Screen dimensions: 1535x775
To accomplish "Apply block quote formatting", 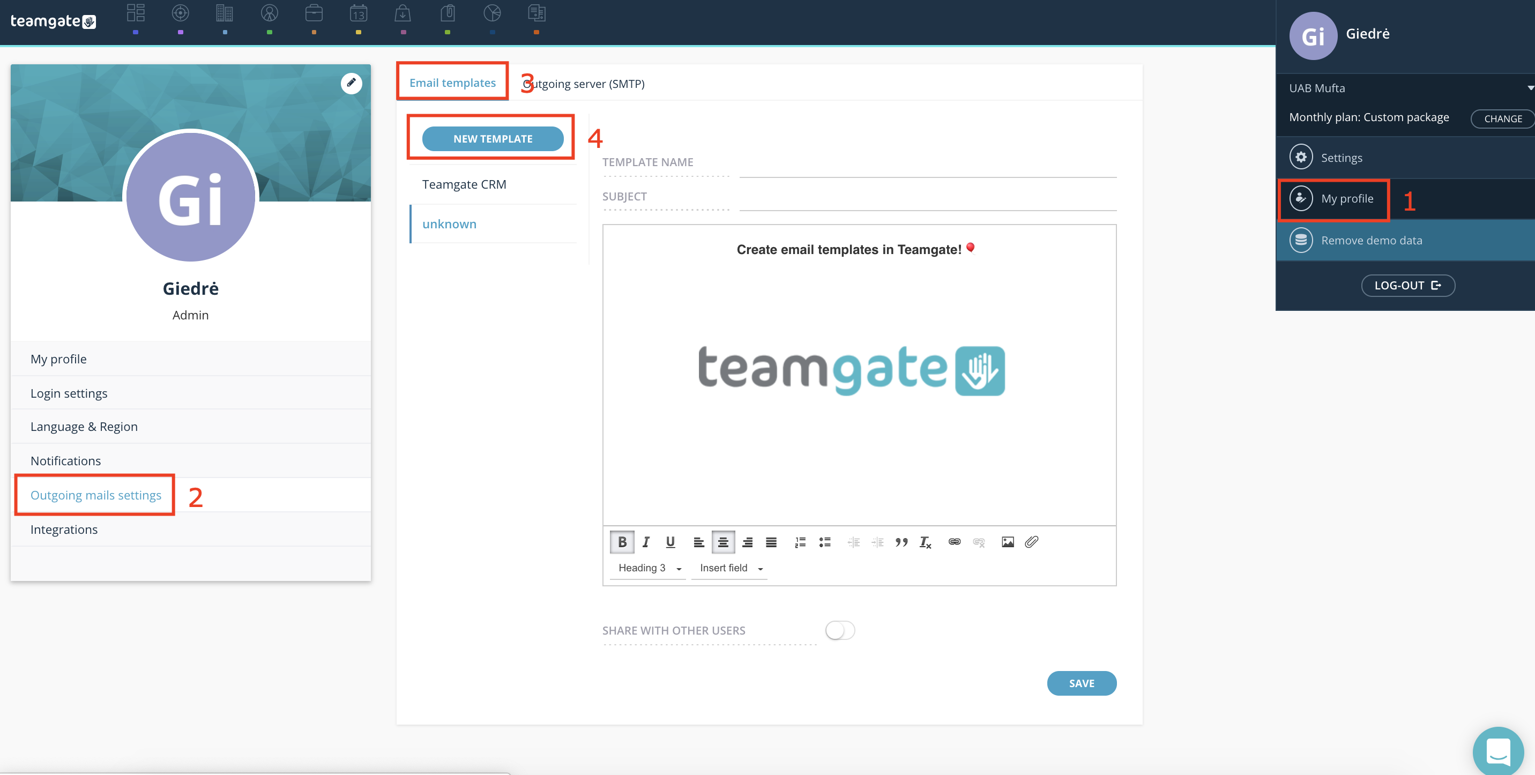I will pos(901,542).
